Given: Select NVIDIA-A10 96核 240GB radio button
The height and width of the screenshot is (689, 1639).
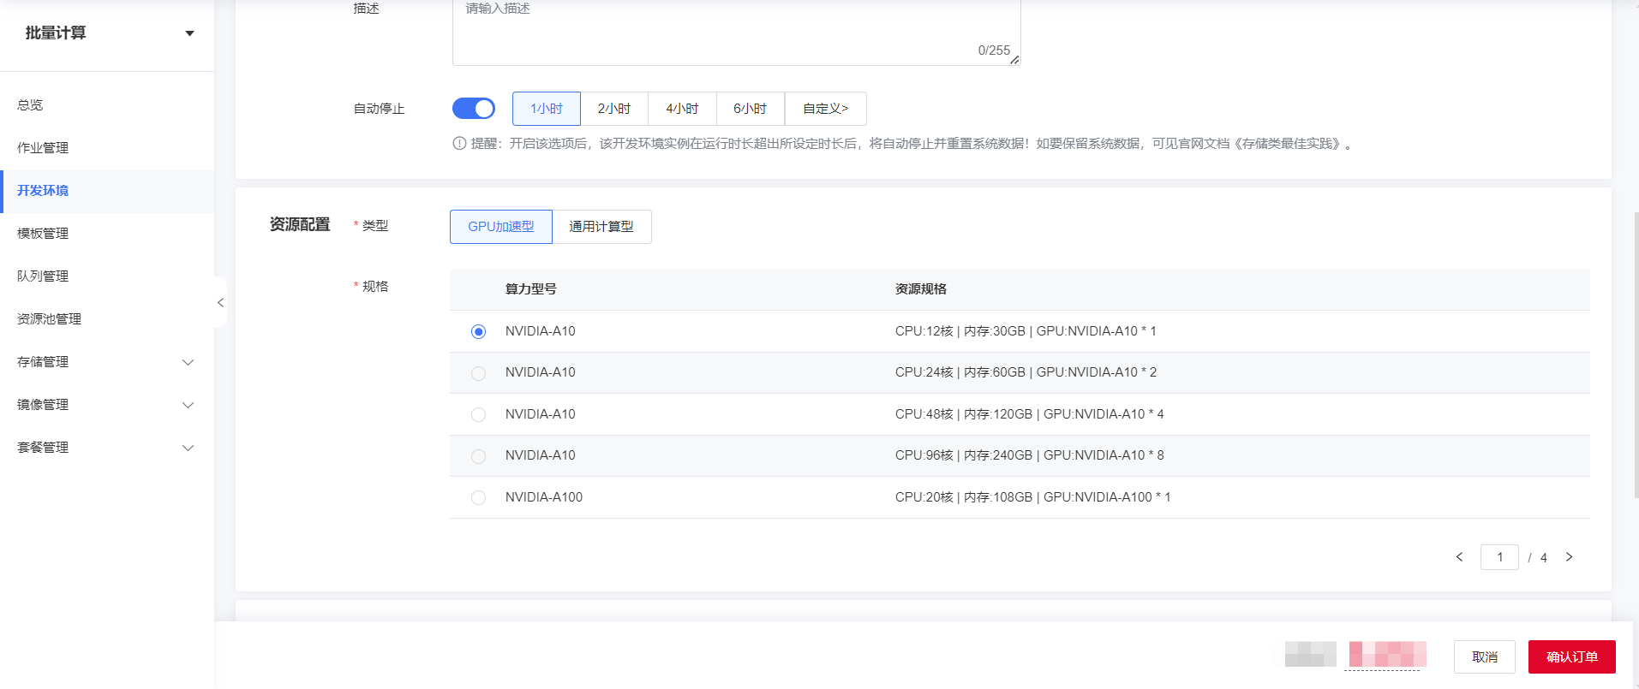Looking at the screenshot, I should coord(478,456).
